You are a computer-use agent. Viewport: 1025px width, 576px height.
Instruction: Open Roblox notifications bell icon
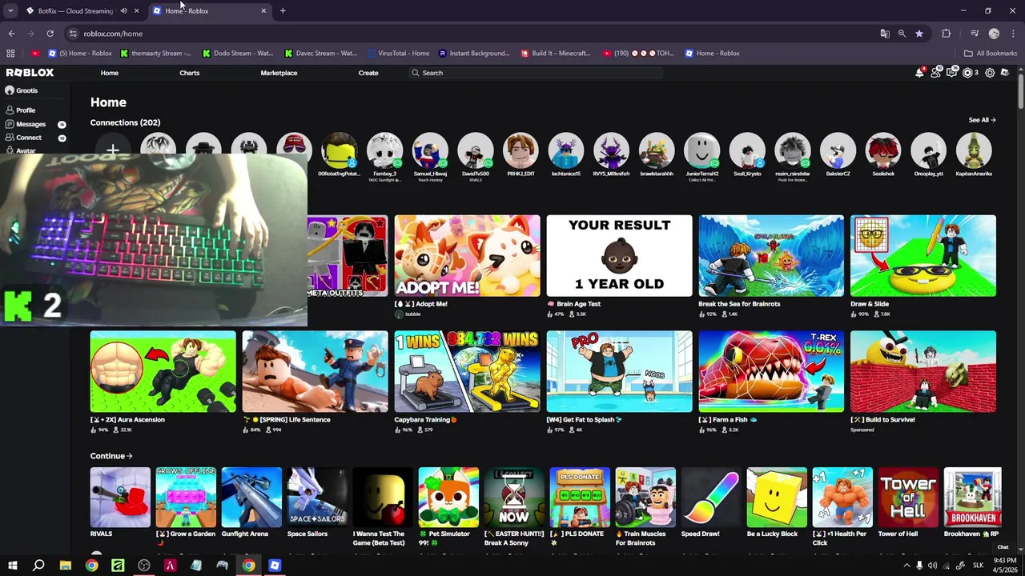coord(919,73)
